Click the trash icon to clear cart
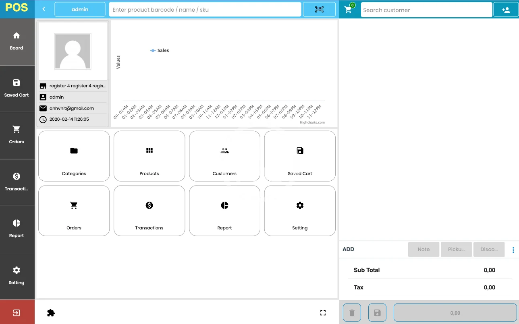Viewport: 519px width, 324px height. click(352, 313)
